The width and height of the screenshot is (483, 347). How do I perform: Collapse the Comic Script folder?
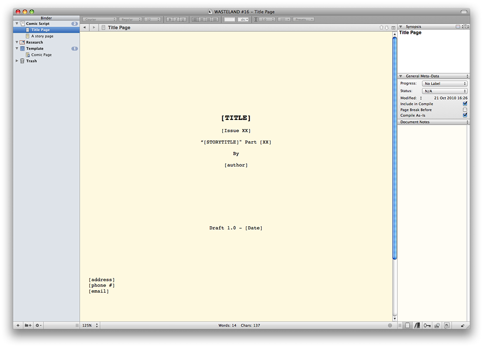(x=17, y=24)
